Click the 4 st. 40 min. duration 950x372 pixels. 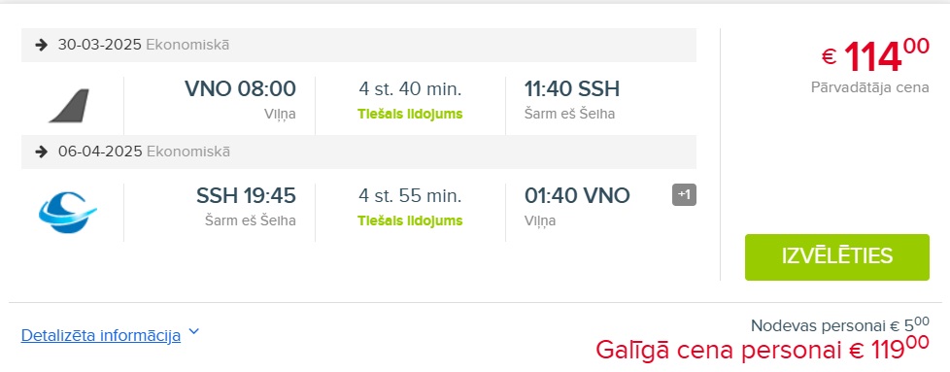(410, 89)
